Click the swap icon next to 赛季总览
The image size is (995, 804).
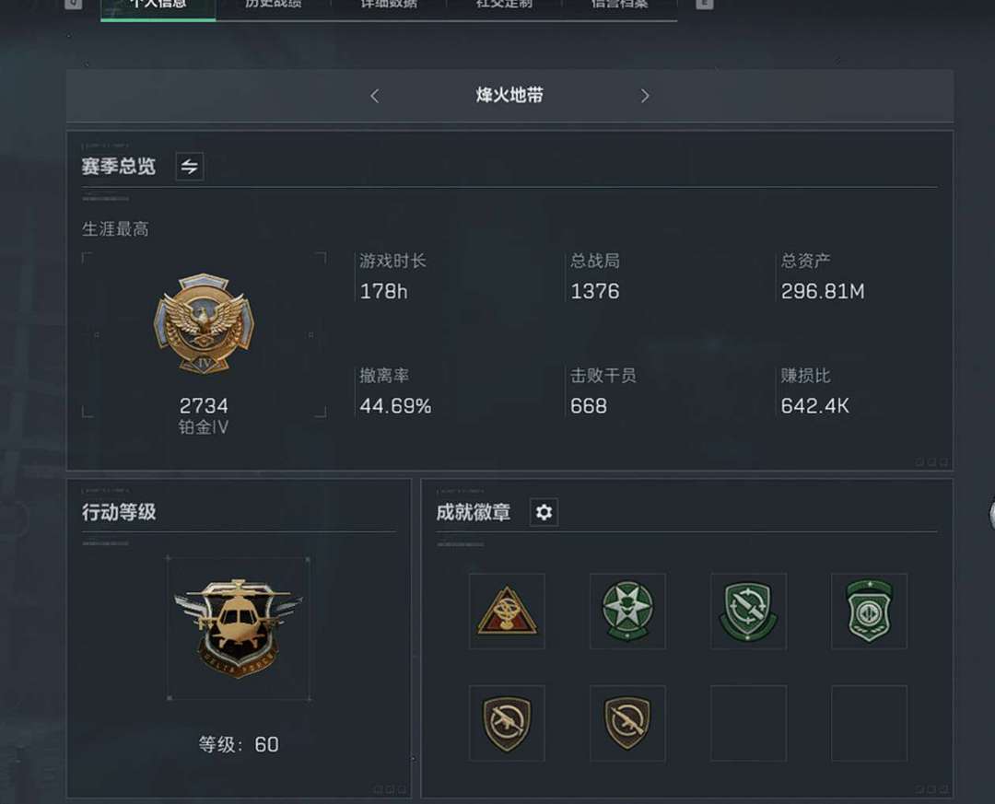[x=190, y=167]
